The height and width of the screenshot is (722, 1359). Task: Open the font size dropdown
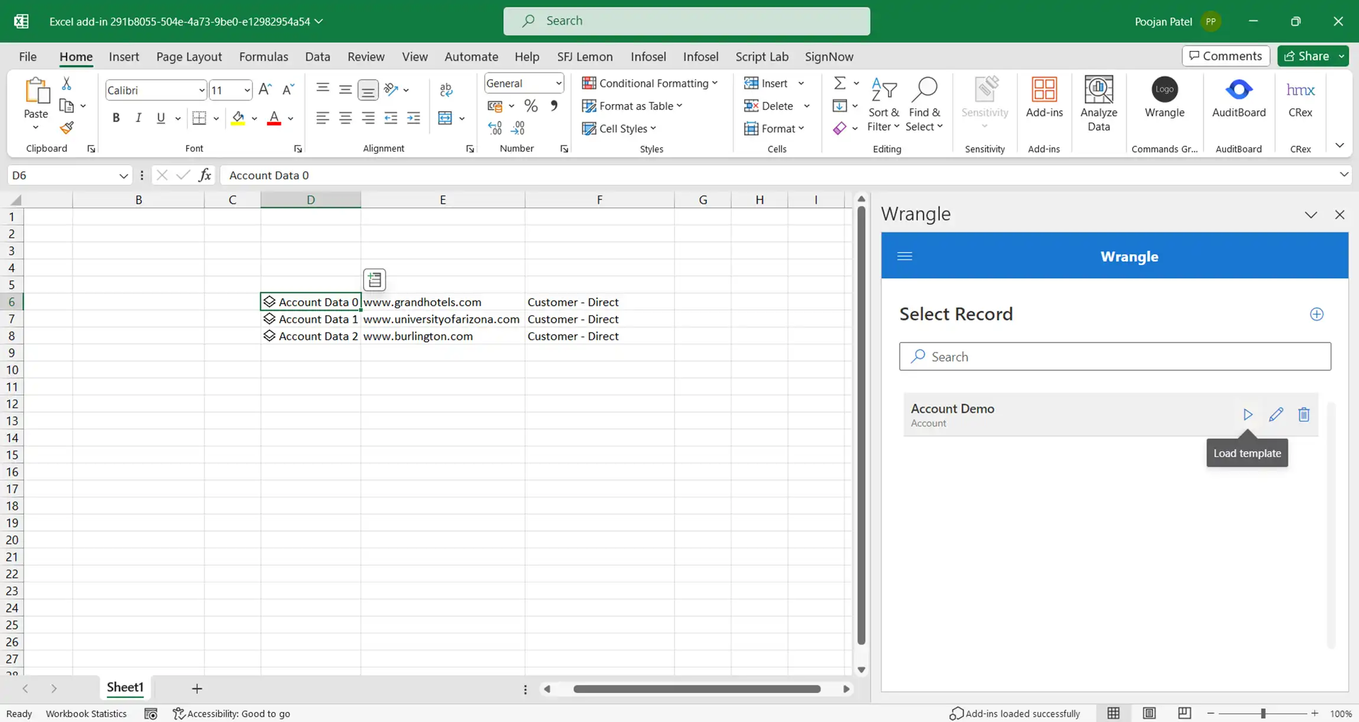pyautogui.click(x=247, y=90)
